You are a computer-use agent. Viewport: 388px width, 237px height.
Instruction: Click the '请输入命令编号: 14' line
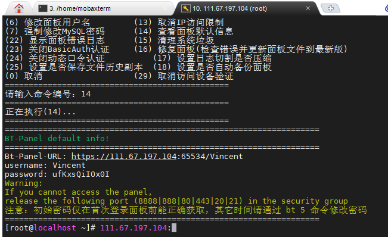[48, 94]
